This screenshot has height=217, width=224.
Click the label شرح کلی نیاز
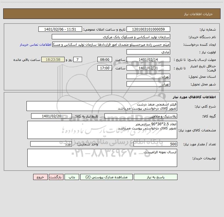click(x=205, y=106)
